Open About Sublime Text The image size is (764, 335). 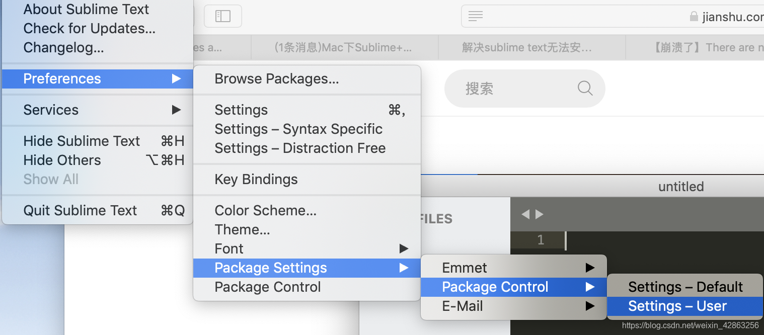(x=97, y=9)
